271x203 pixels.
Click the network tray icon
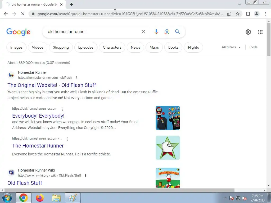[x=238, y=198]
